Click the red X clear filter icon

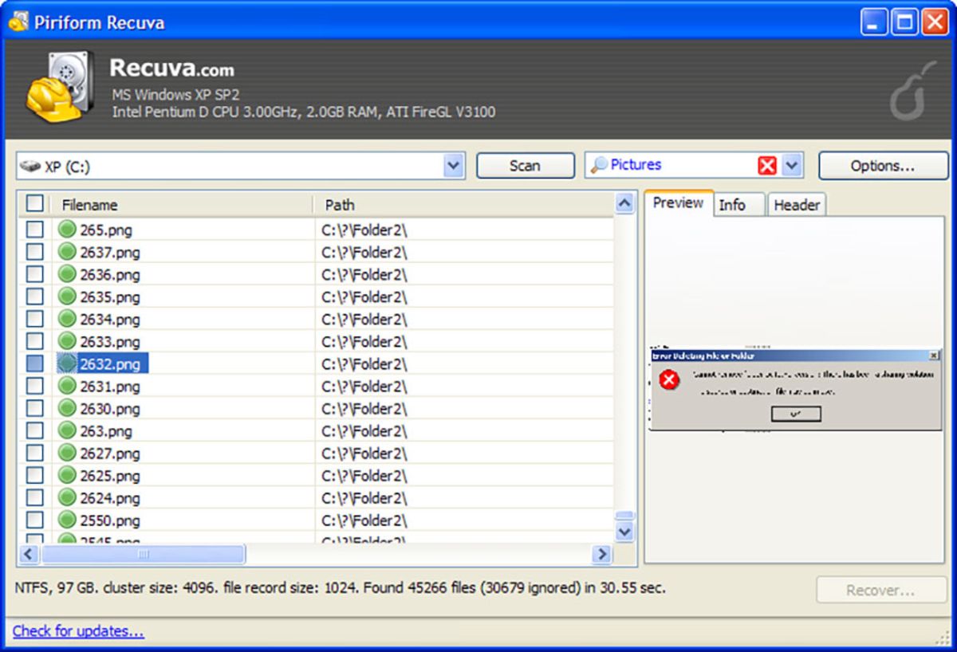pos(766,165)
